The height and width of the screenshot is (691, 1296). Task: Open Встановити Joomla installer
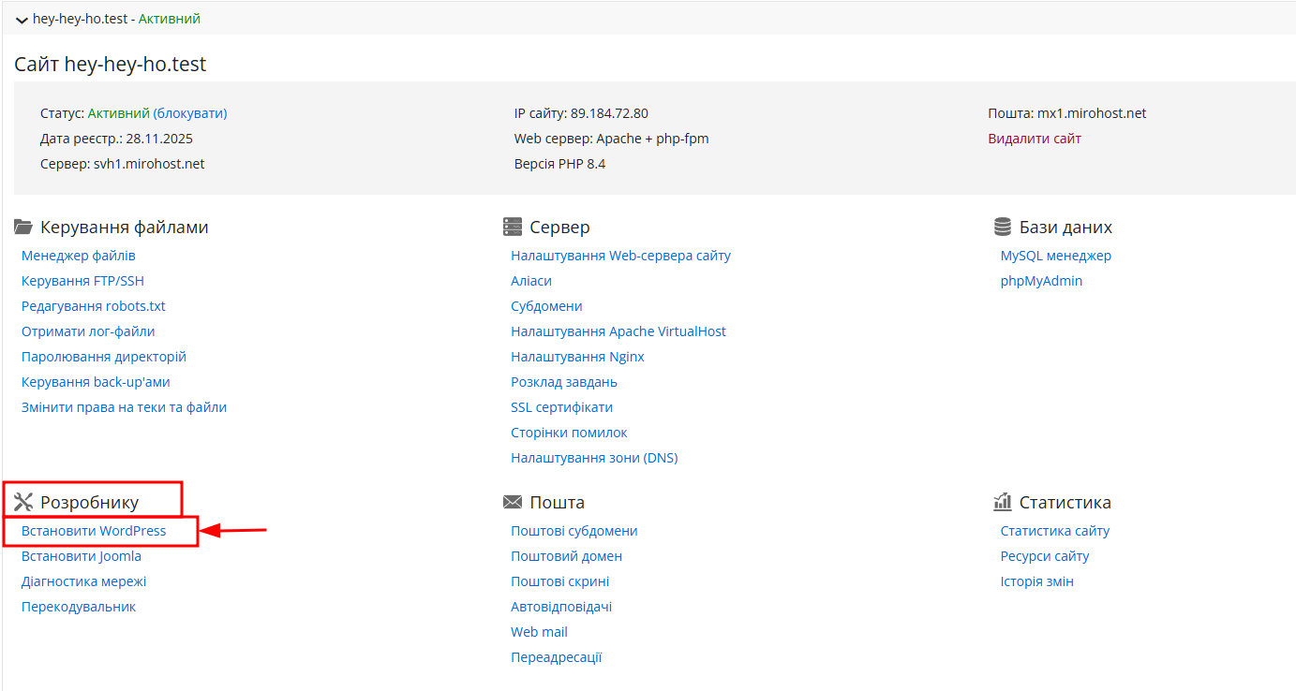pos(82,555)
